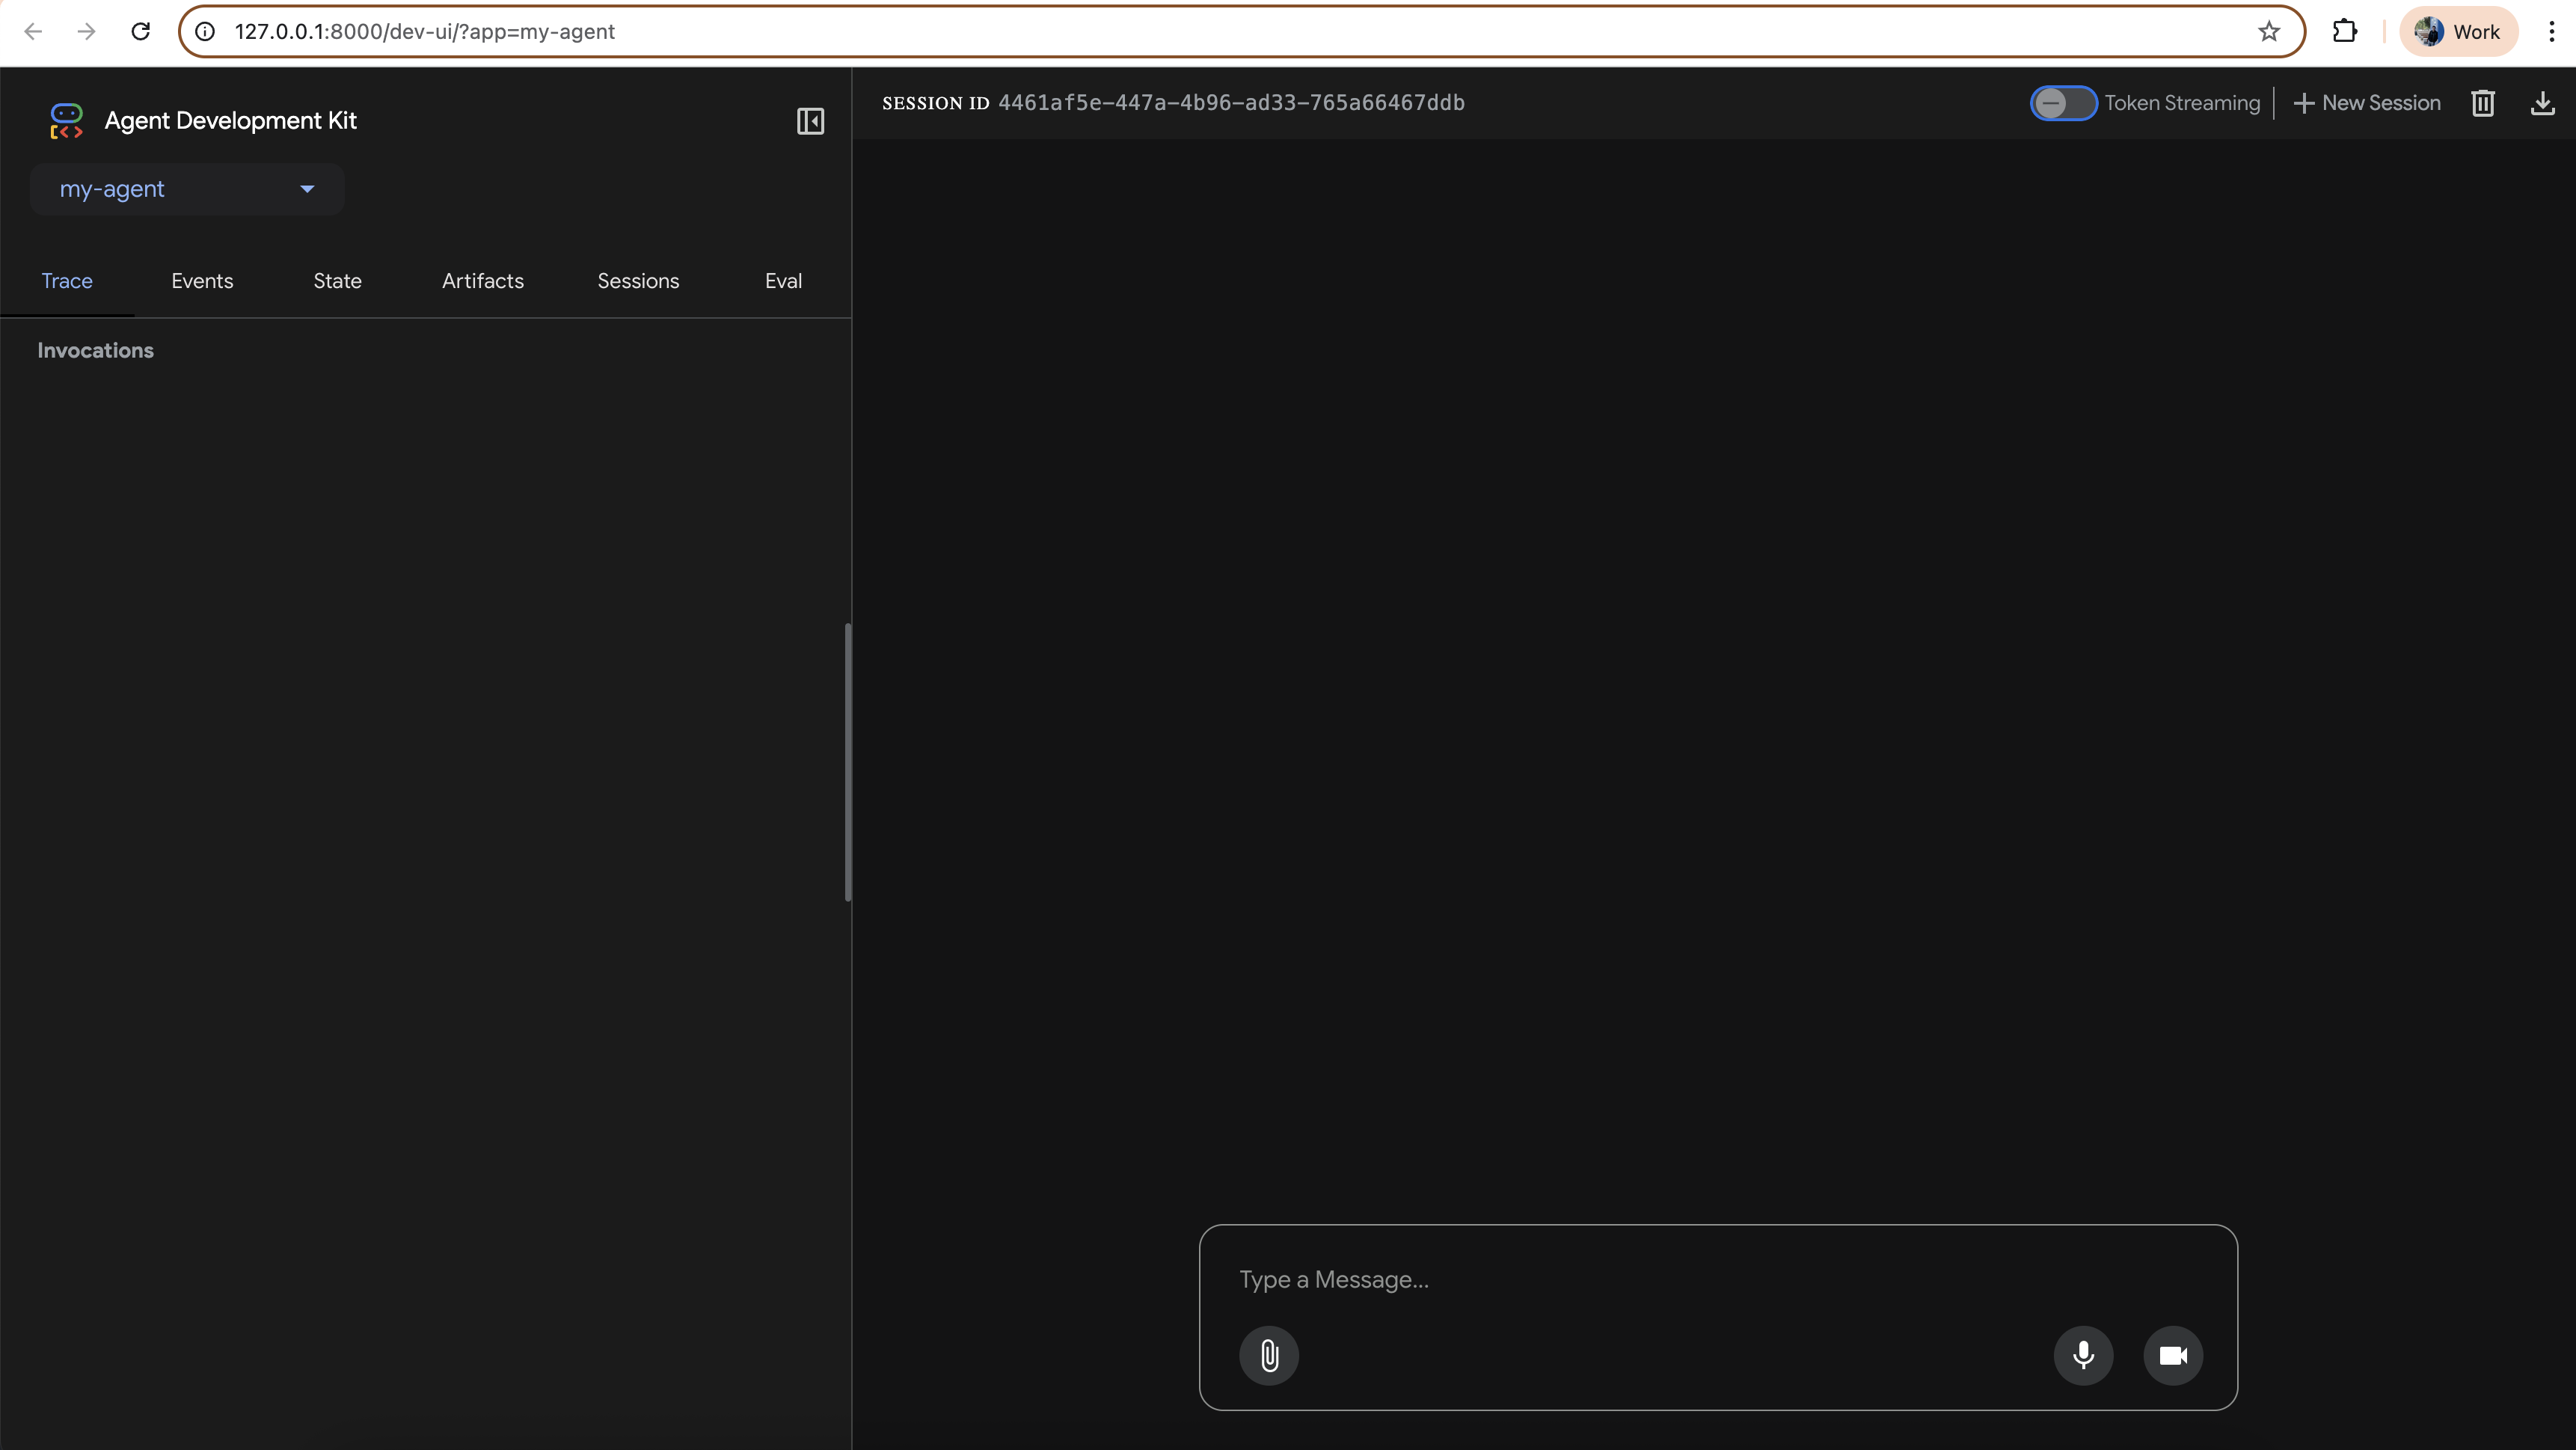Click the Agent Development Kit logo
Viewport: 2576px width, 1450px height.
click(x=66, y=121)
